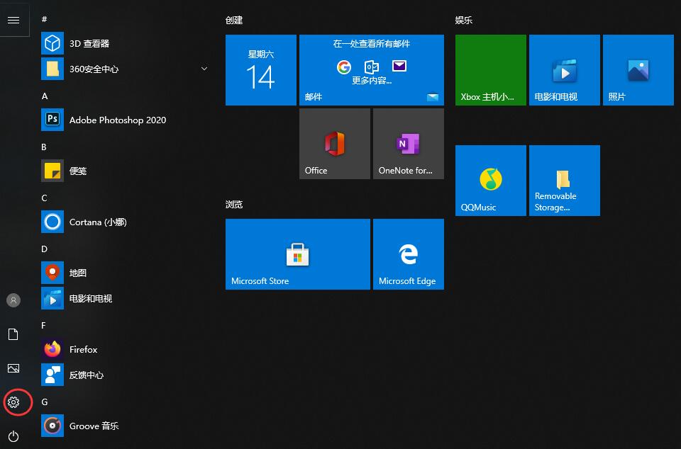Click the B letter header in app list

44,147
